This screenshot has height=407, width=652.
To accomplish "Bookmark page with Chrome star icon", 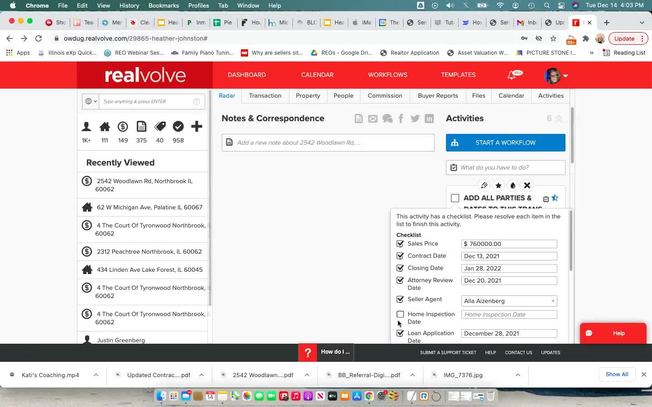I will coord(553,38).
